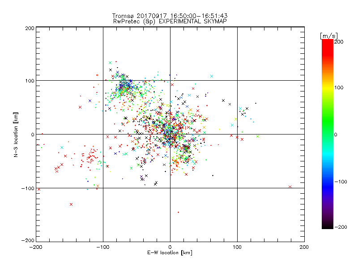Click the y-axis tick label '-200'
The height and width of the screenshot is (269, 358).
(x=28, y=240)
